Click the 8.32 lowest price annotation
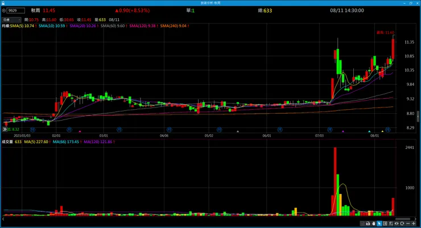Image resolution: width=421 pixels, height=228 pixels. point(13,130)
